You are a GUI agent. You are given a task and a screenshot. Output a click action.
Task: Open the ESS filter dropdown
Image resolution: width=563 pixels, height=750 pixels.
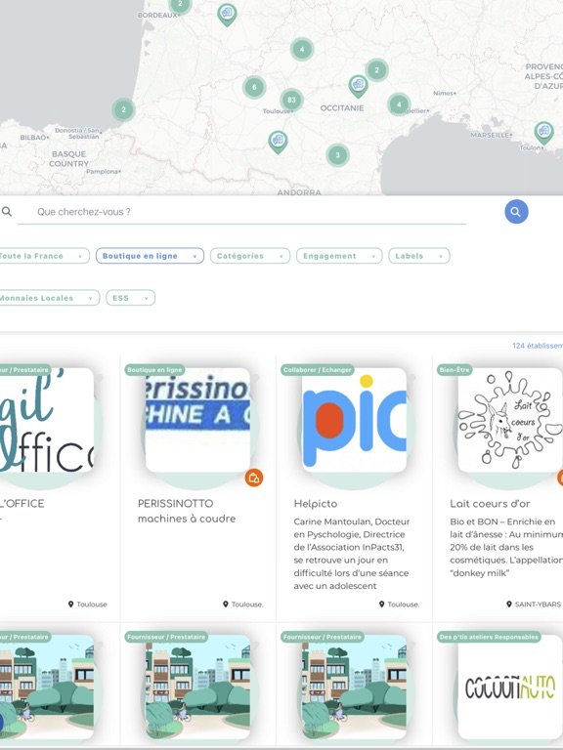(x=130, y=298)
